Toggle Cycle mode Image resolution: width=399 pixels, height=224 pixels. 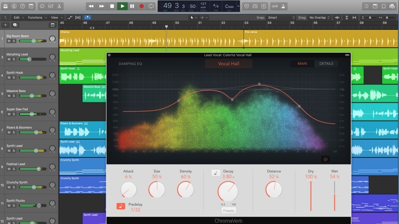click(151, 6)
